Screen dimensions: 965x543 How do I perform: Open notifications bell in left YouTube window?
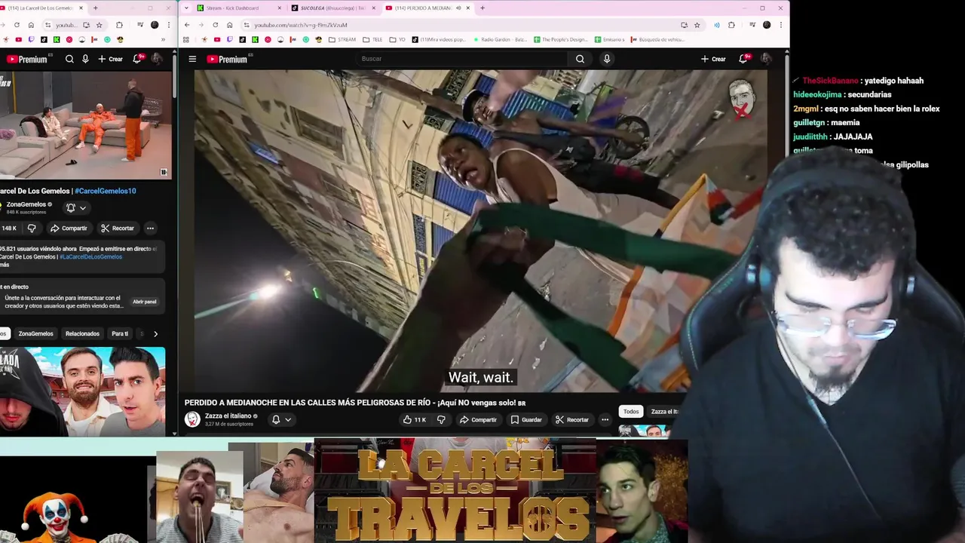point(137,59)
